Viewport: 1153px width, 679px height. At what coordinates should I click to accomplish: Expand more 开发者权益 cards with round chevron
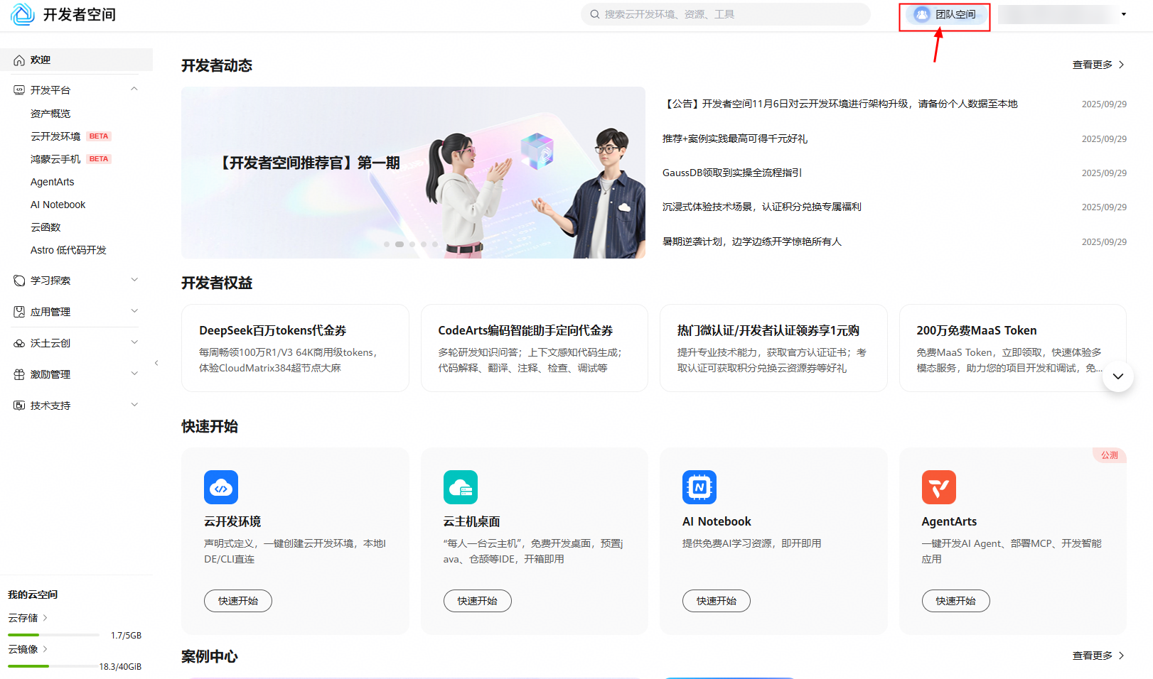(1118, 376)
